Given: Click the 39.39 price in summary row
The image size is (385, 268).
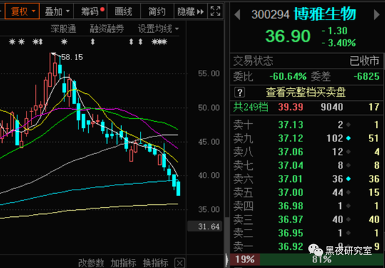Looking at the screenshot, I should click(290, 107).
